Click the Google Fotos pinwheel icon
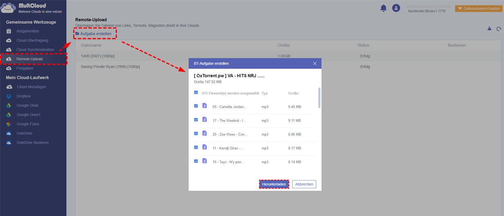The height and width of the screenshot is (216, 504). point(9,124)
